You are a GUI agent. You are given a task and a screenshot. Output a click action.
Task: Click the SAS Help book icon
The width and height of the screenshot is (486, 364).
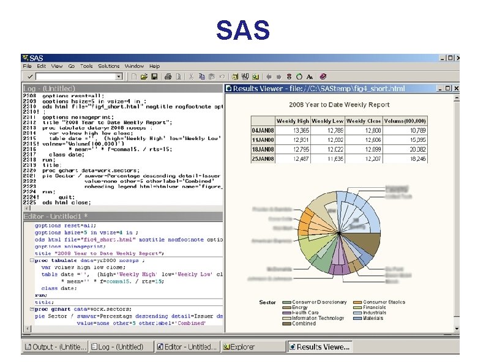pos(323,76)
